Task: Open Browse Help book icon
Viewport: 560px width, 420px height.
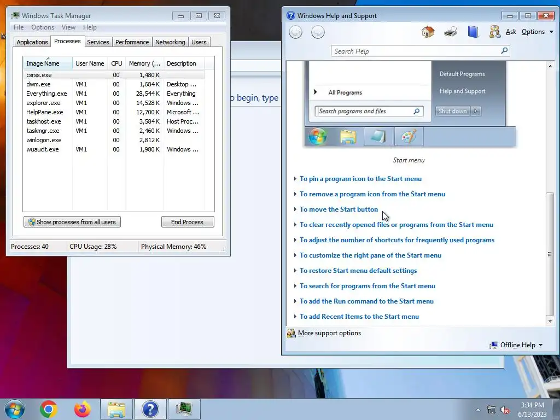Action: click(473, 32)
